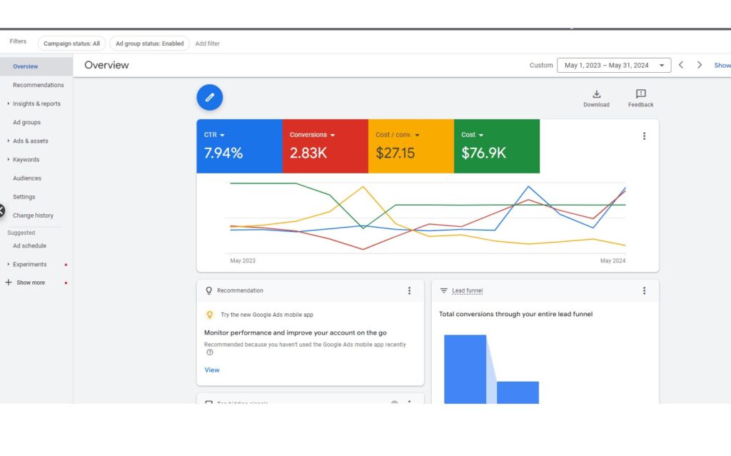Click the Download icon
Viewport: 731px width, 456px height.
[596, 94]
